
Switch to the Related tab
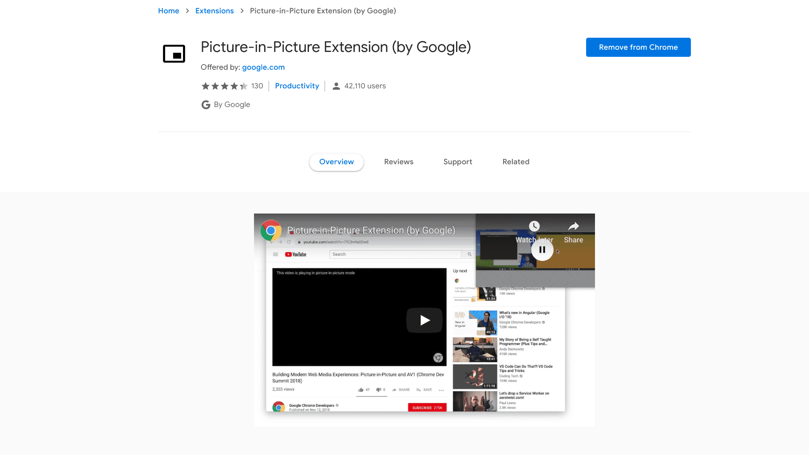click(x=516, y=162)
